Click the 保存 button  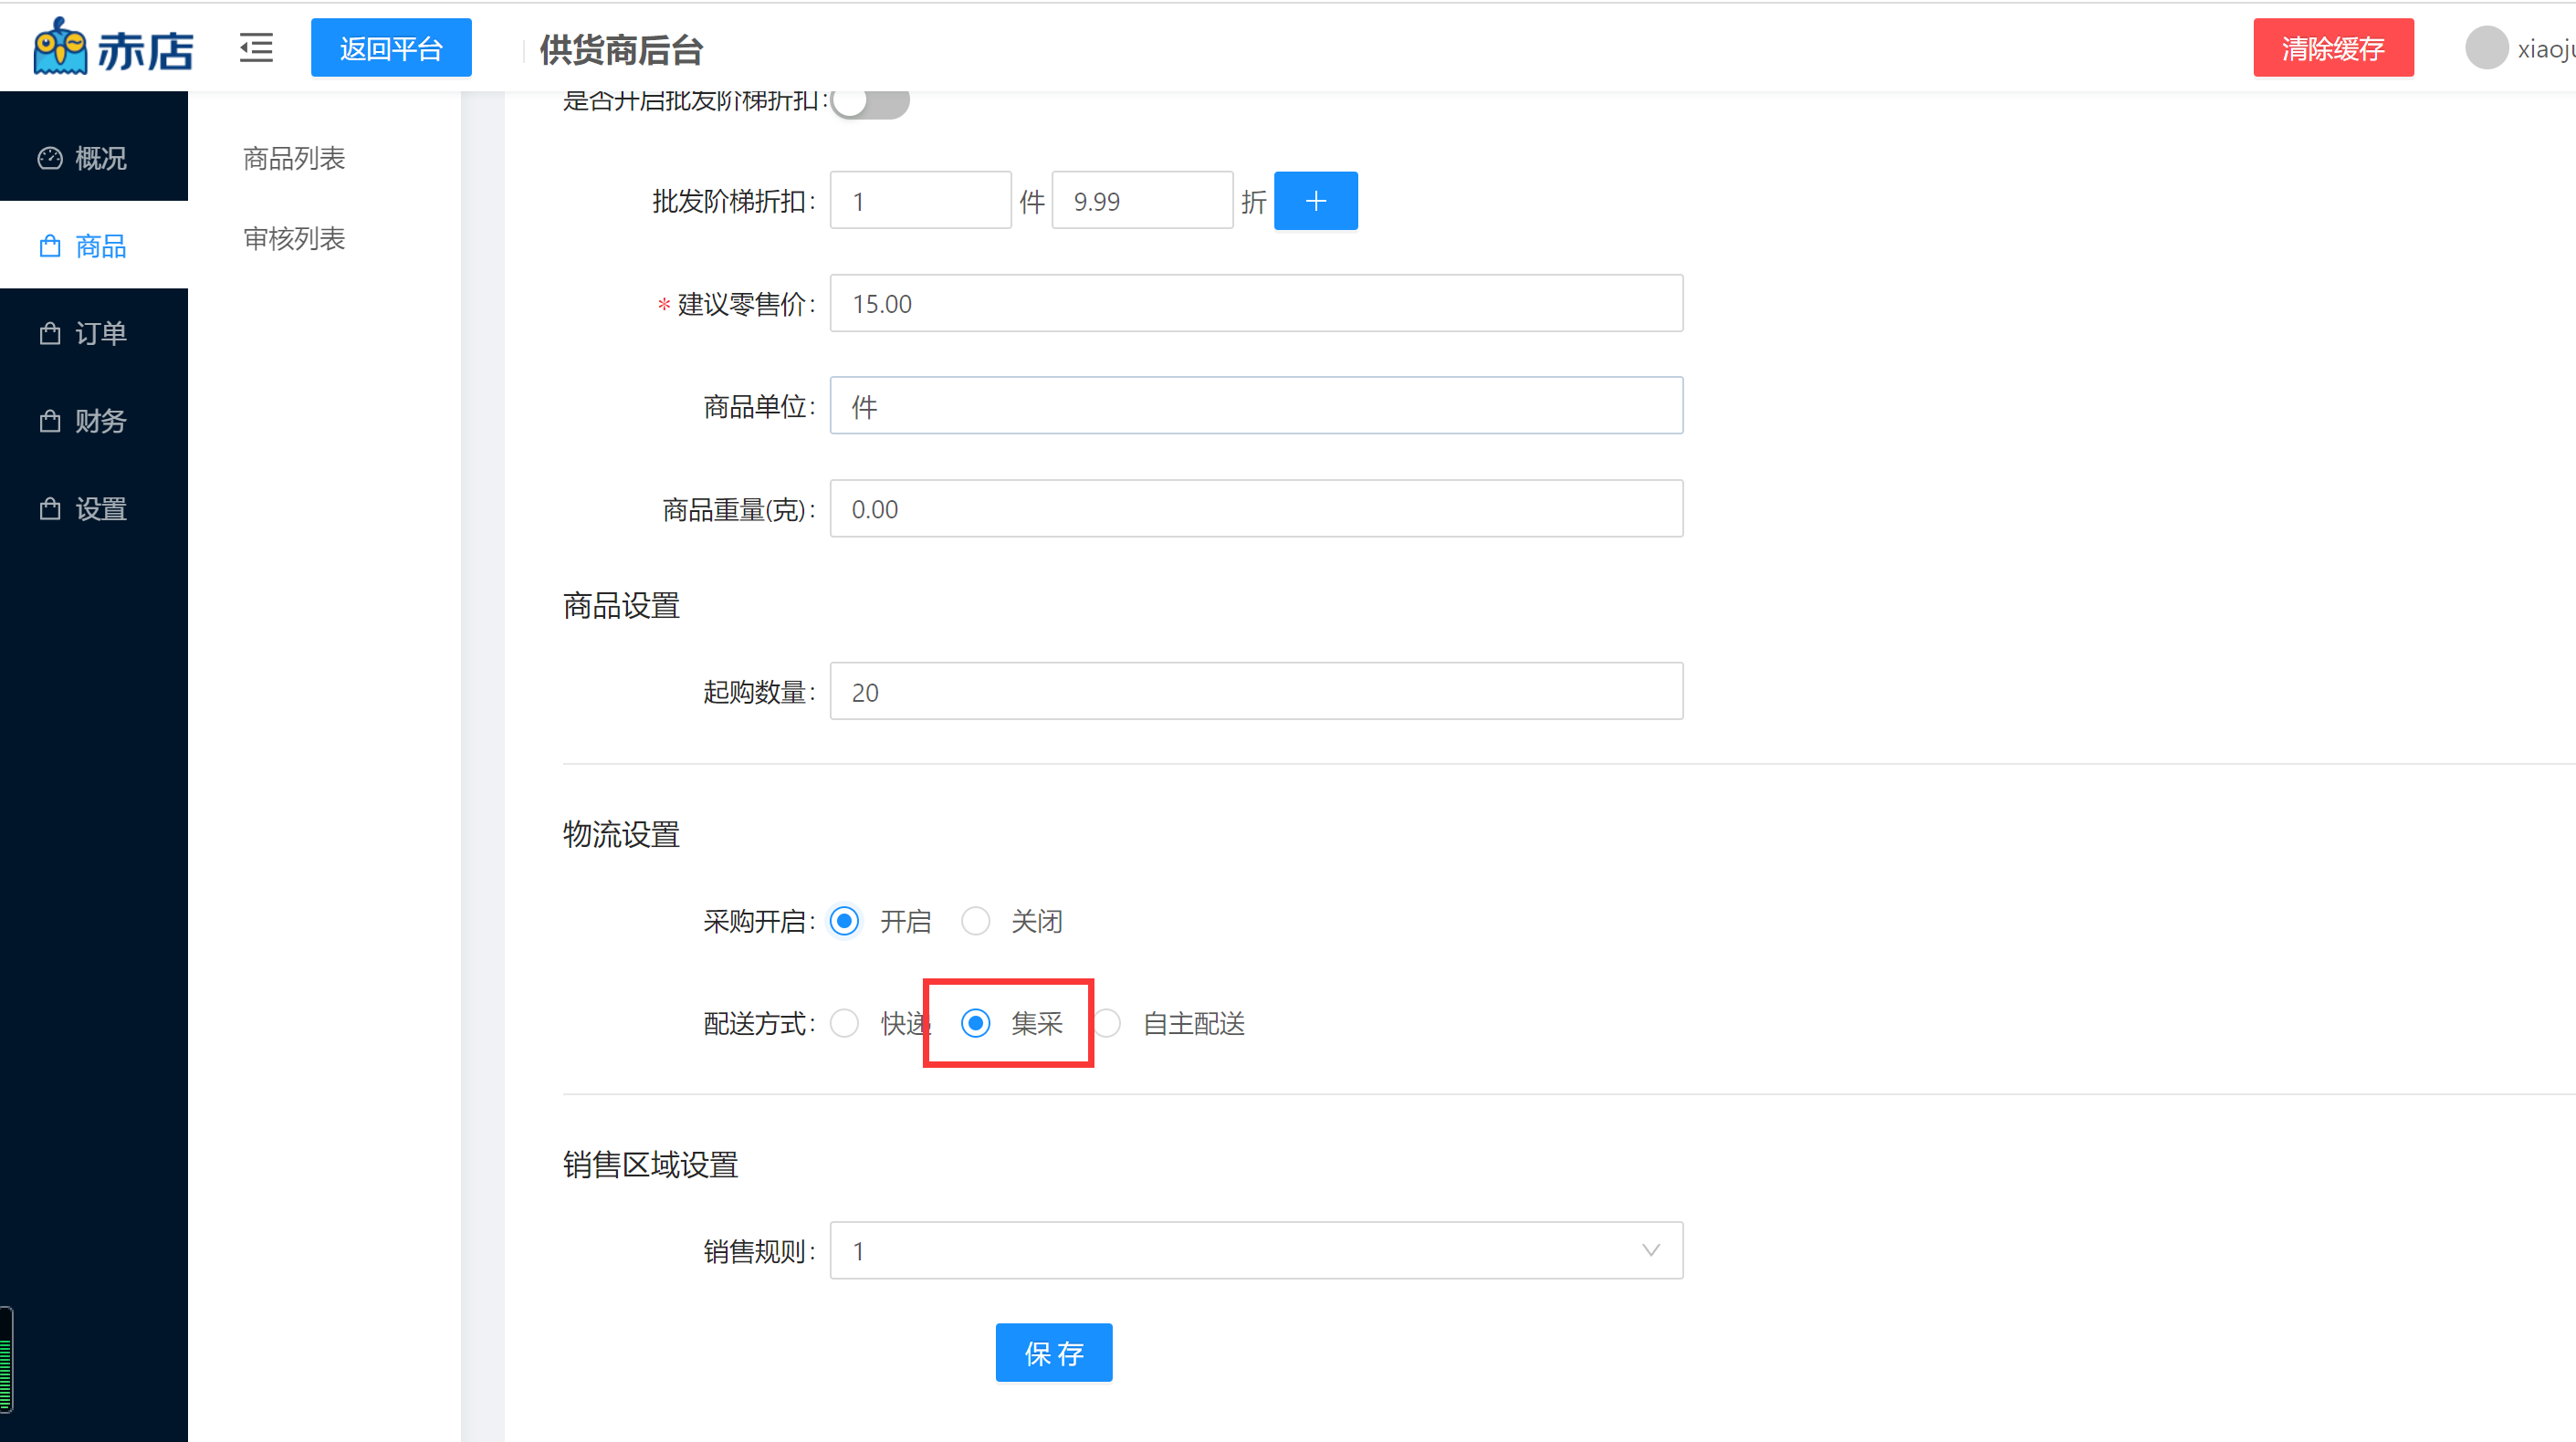coord(1054,1353)
